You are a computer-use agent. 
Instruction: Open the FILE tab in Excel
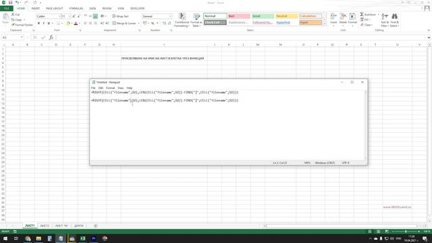(7, 9)
